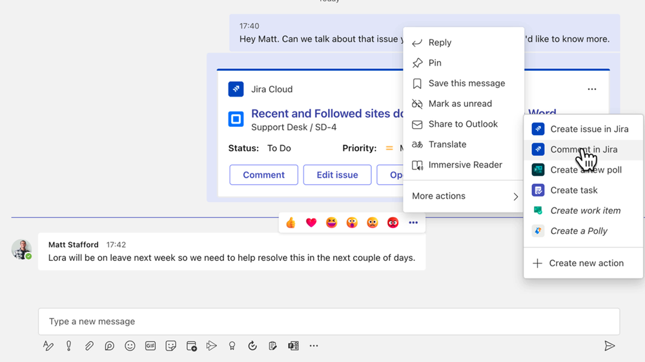Open the Viva/Forms app icon in compose bar

[293, 346]
